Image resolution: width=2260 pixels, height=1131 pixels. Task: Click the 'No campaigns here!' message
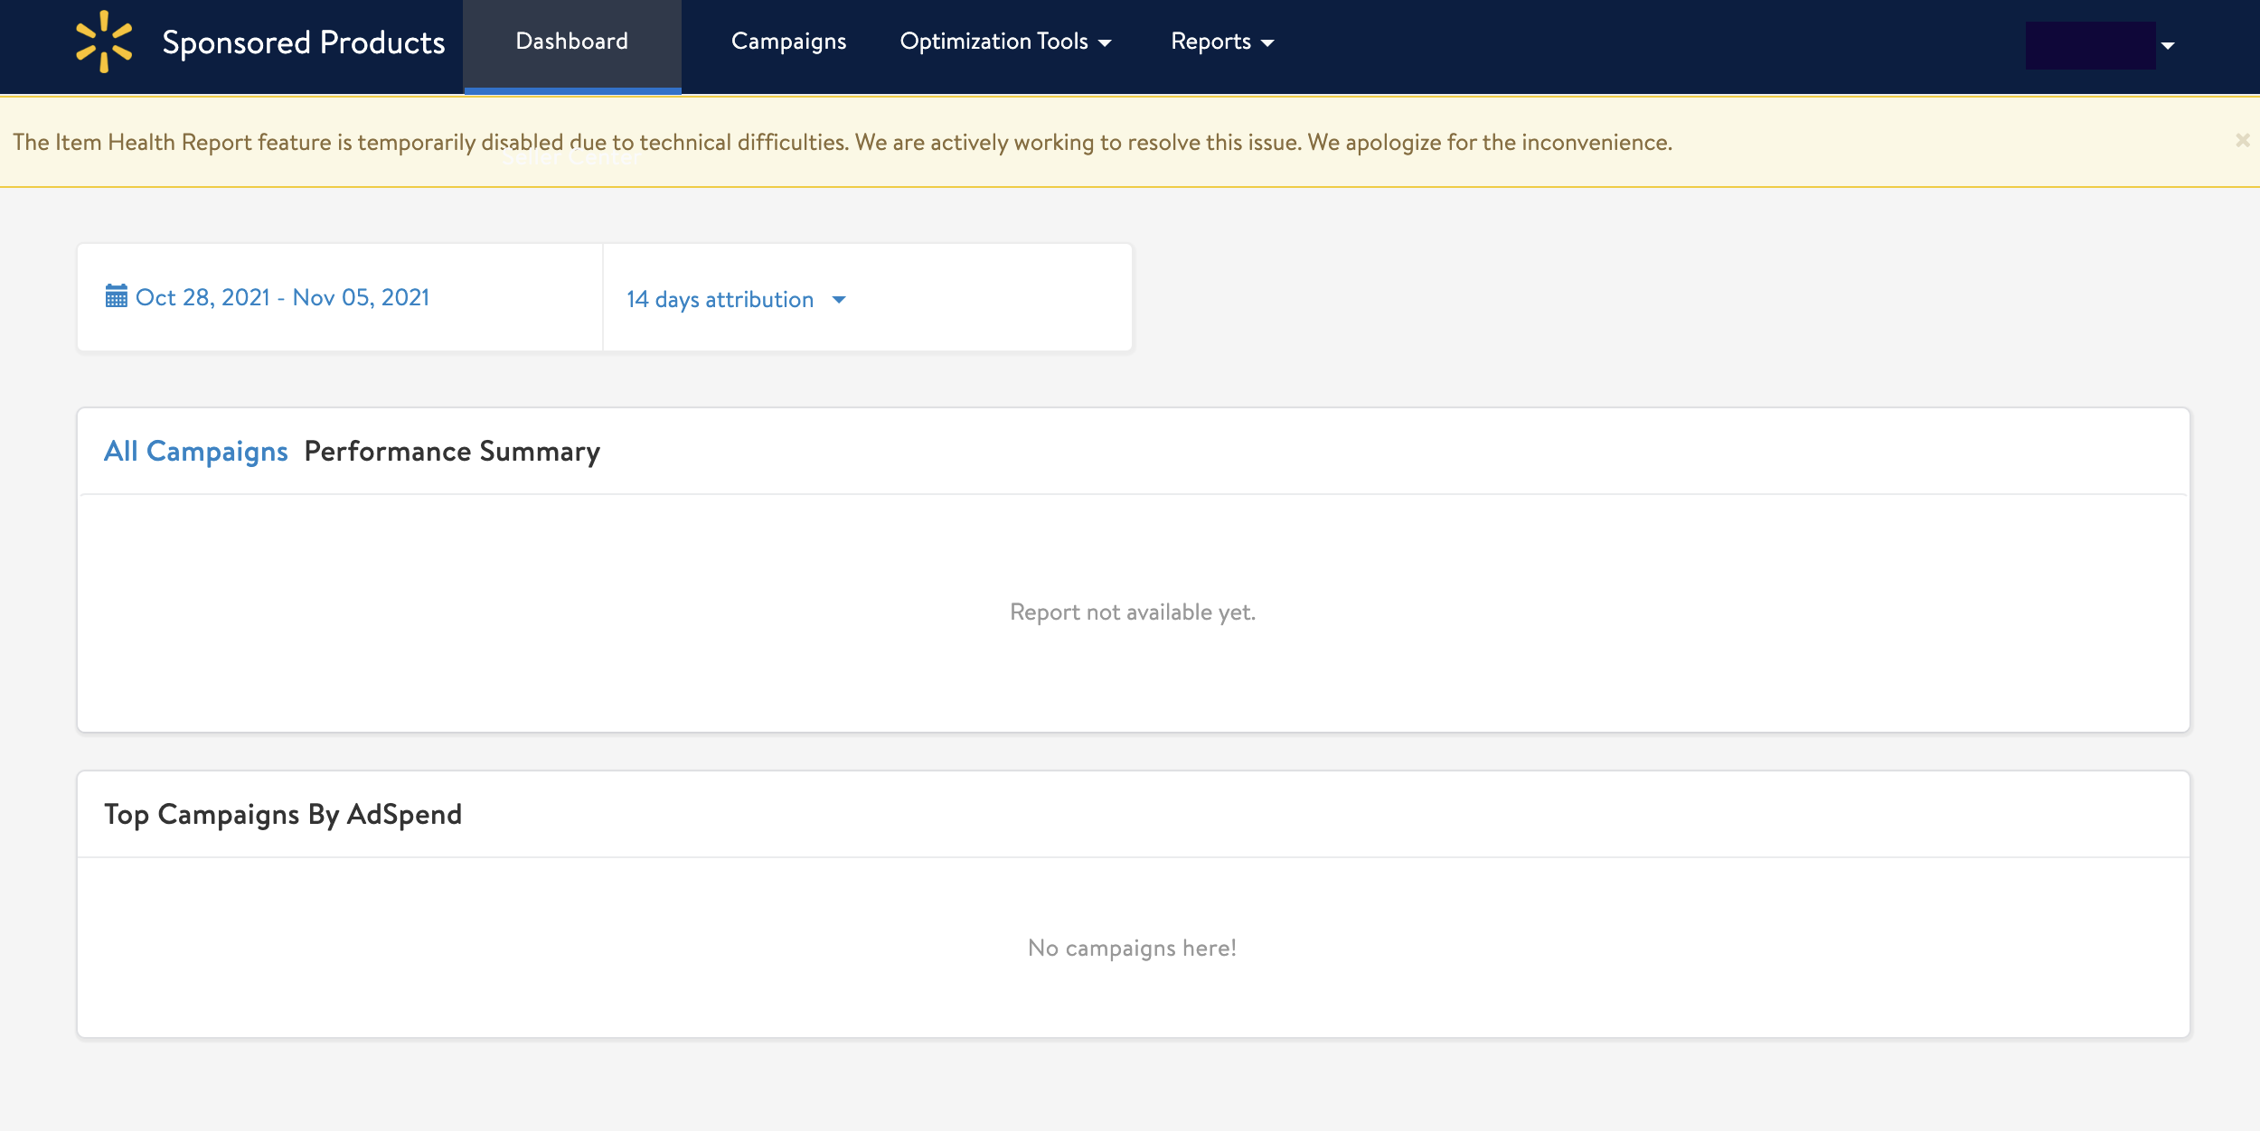[1133, 948]
